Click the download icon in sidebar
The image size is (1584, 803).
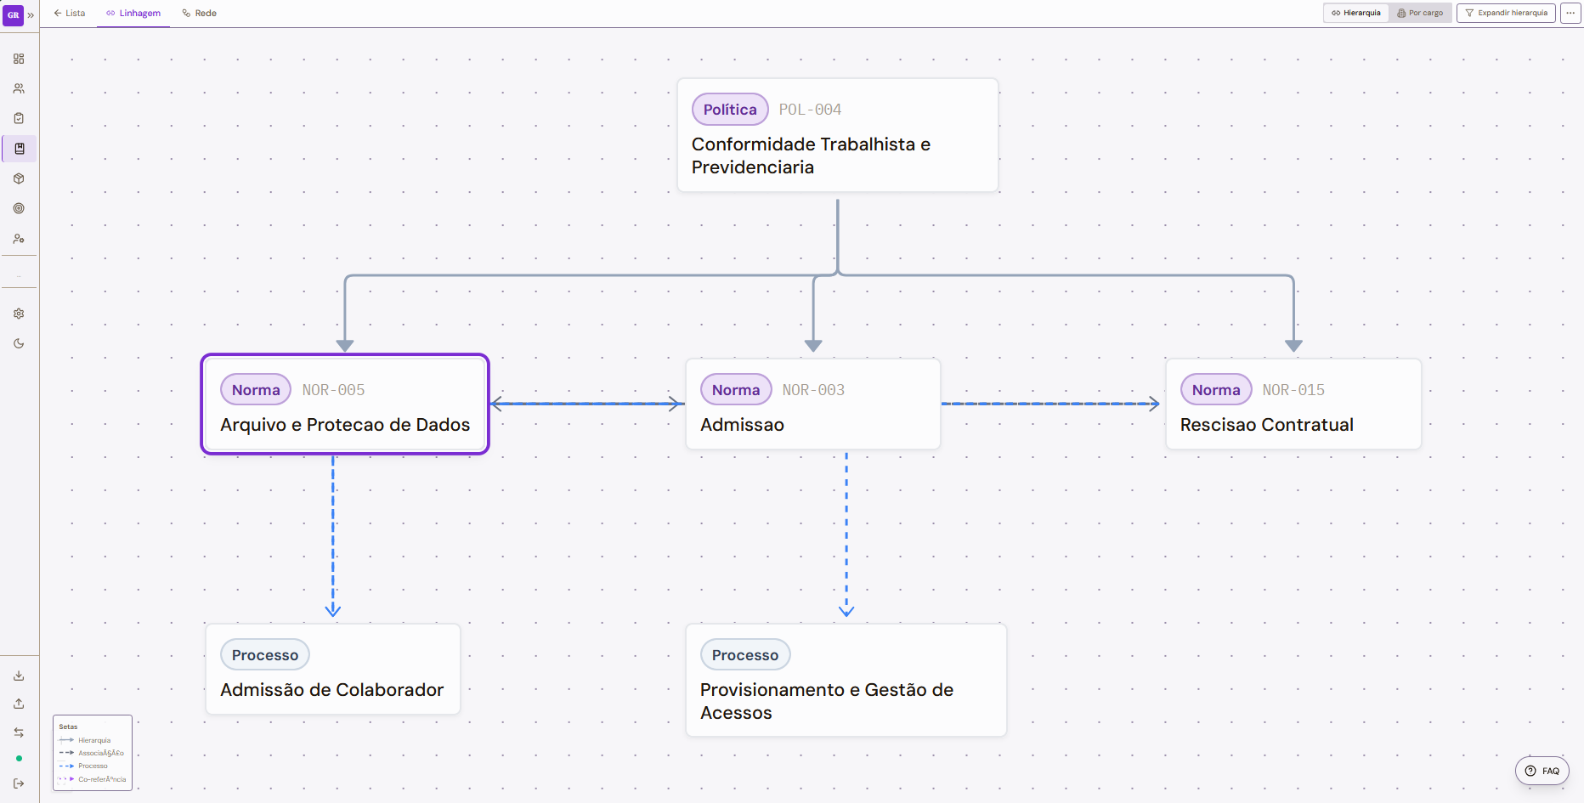[19, 676]
